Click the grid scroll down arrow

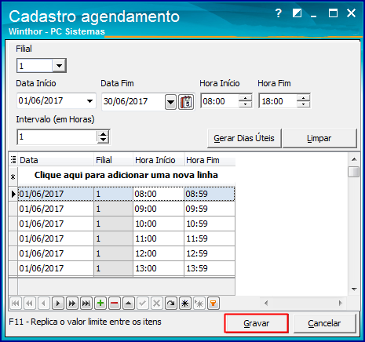tap(354, 289)
